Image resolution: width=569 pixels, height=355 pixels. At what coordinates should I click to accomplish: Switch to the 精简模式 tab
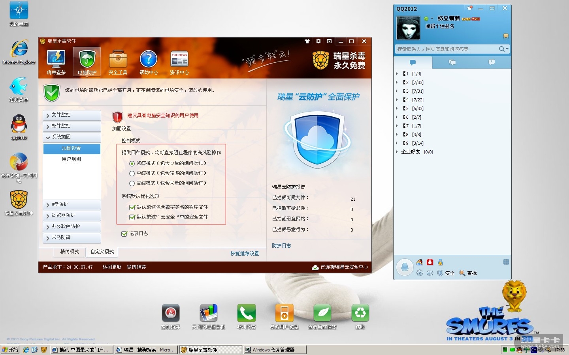(x=70, y=252)
